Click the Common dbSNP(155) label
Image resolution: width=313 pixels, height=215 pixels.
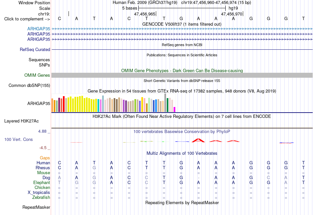coord(29,85)
